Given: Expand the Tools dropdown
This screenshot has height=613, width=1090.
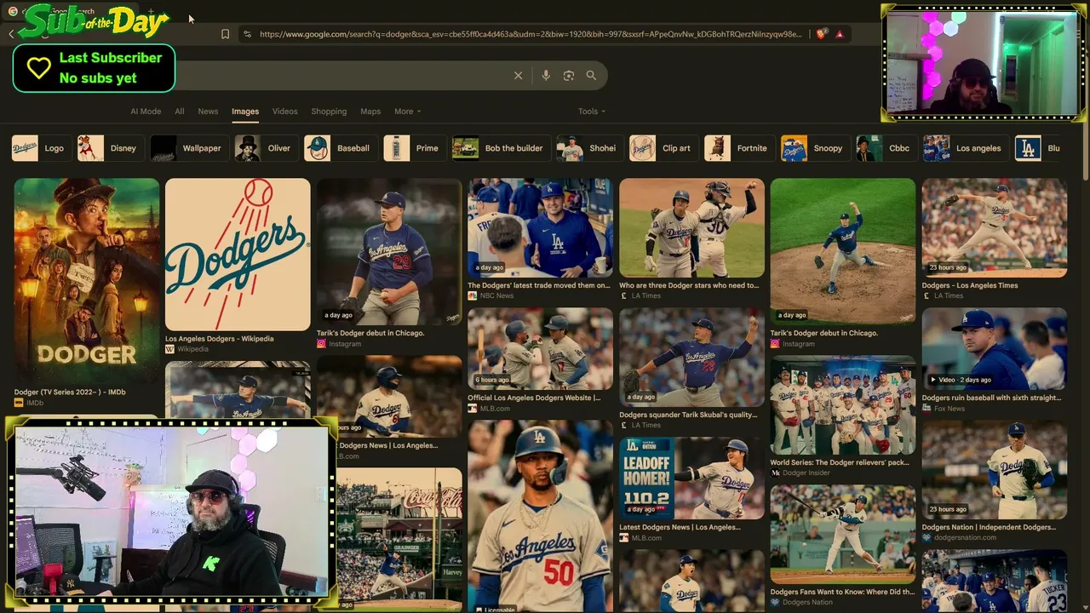Looking at the screenshot, I should (x=591, y=112).
